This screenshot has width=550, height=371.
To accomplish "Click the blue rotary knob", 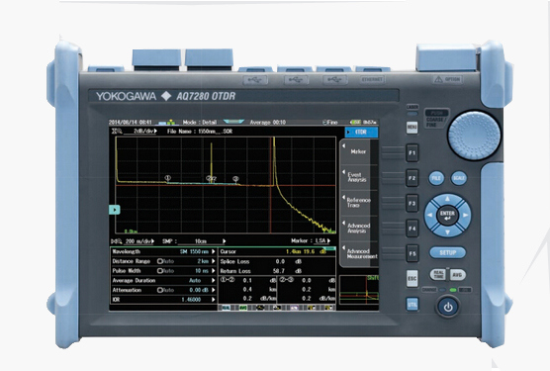I will click(474, 135).
